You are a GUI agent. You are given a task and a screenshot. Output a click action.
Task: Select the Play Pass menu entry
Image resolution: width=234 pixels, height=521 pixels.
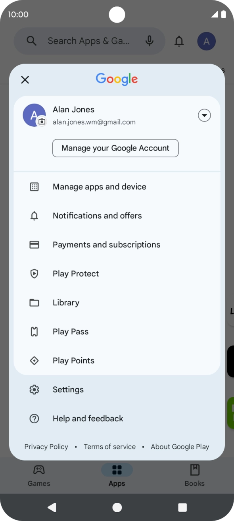tap(117, 332)
